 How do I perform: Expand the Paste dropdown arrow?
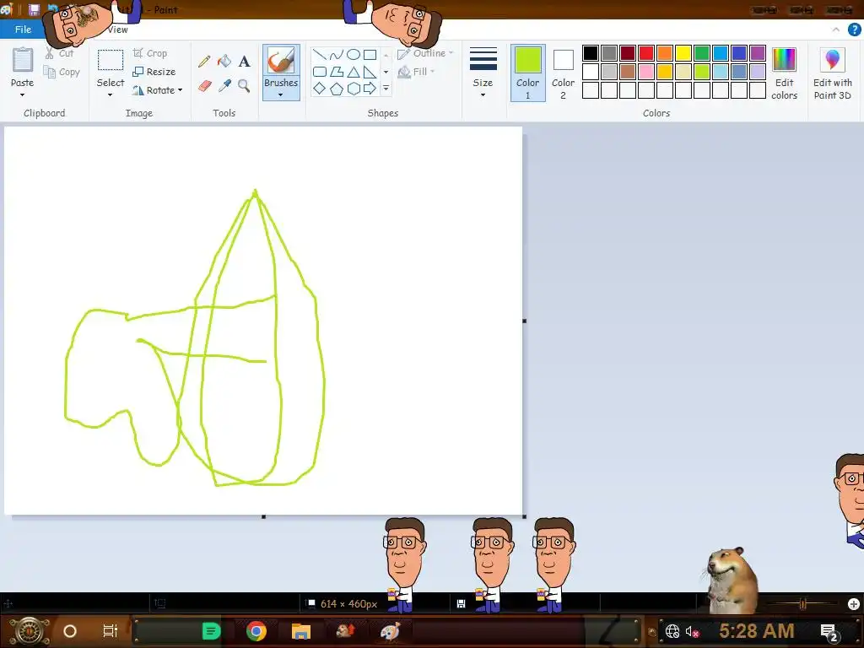(x=22, y=94)
